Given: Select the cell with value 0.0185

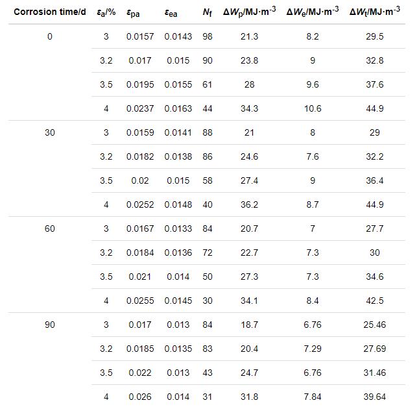Looking at the screenshot, I should [x=140, y=349].
